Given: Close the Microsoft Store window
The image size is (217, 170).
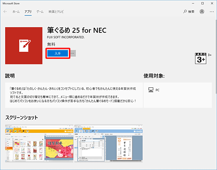Looking at the screenshot, I should click(212, 3).
